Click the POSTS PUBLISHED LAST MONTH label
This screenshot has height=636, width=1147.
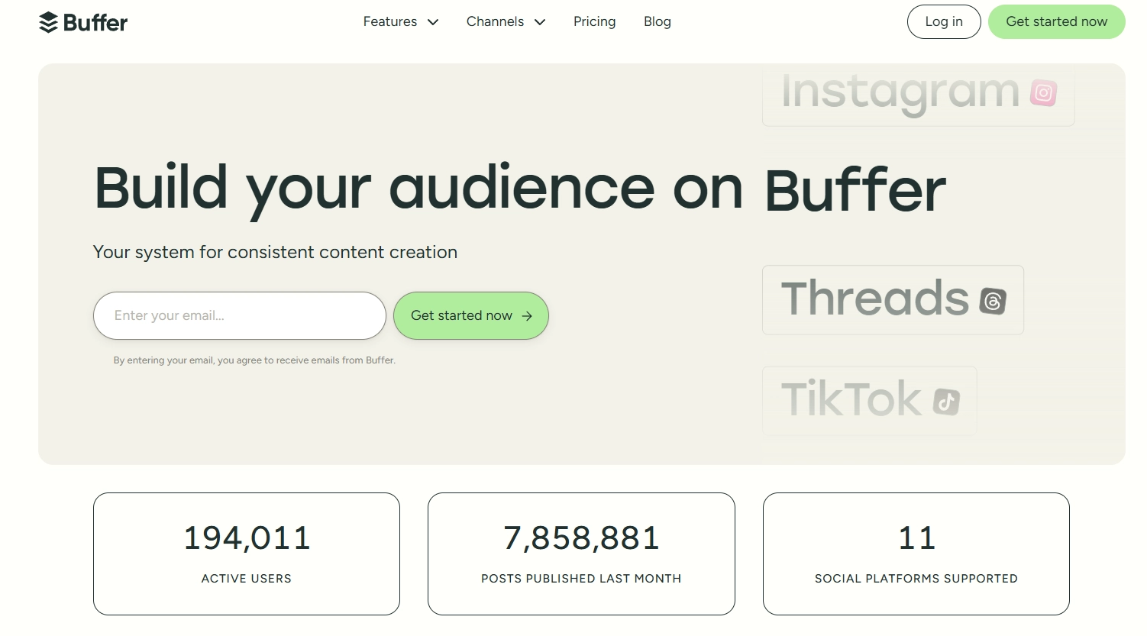[x=581, y=579]
